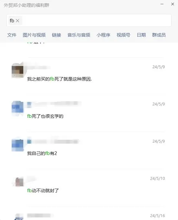178x220 pixels.
Task: Open the 音乐与音频 tab
Action: coord(79,35)
